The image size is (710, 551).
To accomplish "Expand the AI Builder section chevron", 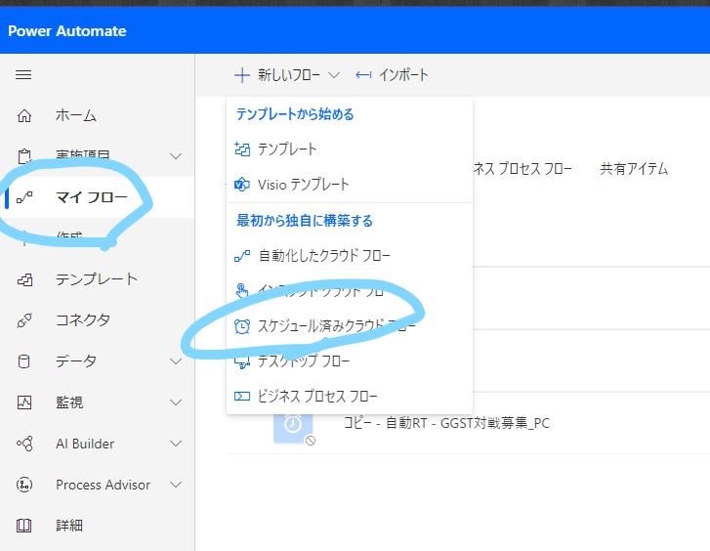I will pos(176,444).
